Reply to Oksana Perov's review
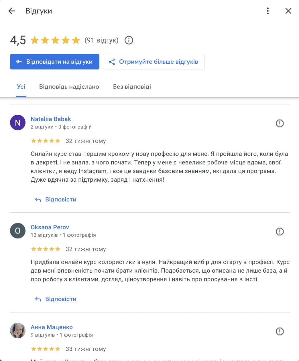 [56, 299]
